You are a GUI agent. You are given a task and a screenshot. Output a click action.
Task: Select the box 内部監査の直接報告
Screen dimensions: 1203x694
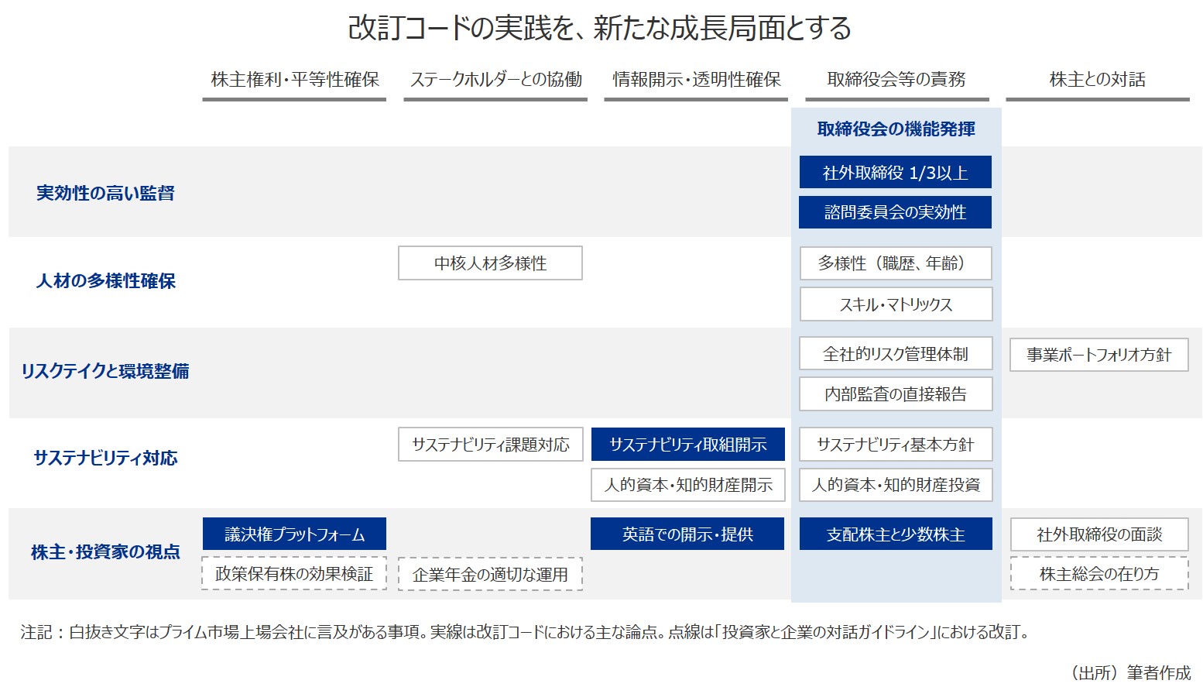(x=896, y=394)
